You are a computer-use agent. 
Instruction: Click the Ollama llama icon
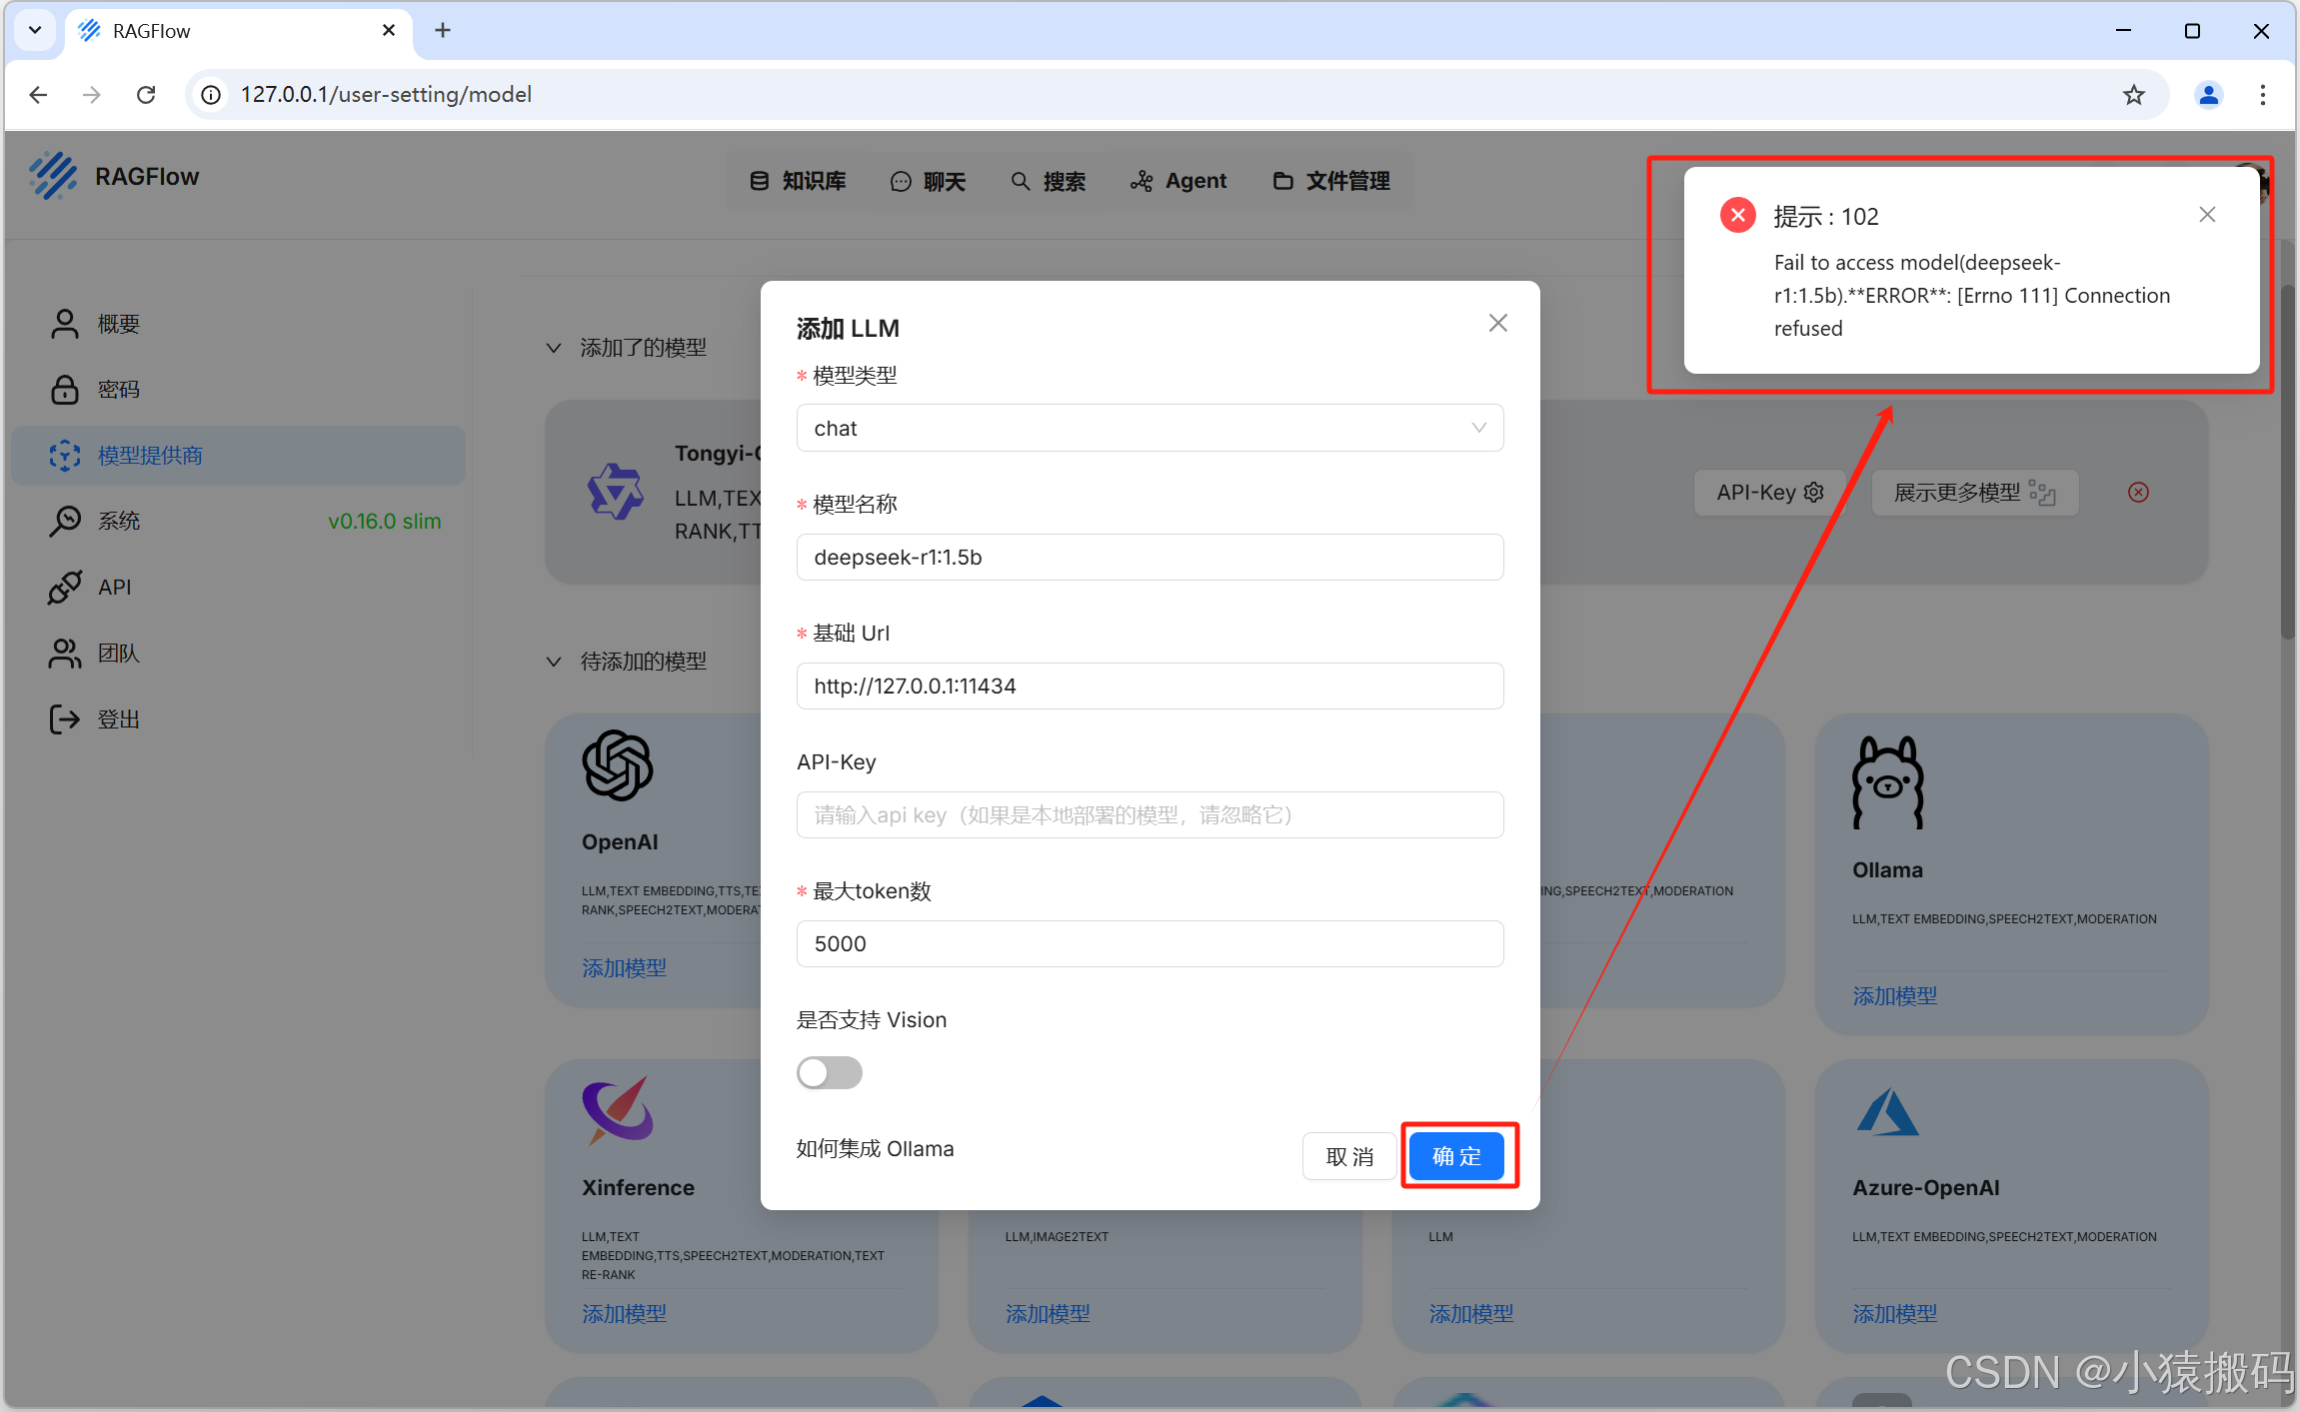pyautogui.click(x=1887, y=782)
